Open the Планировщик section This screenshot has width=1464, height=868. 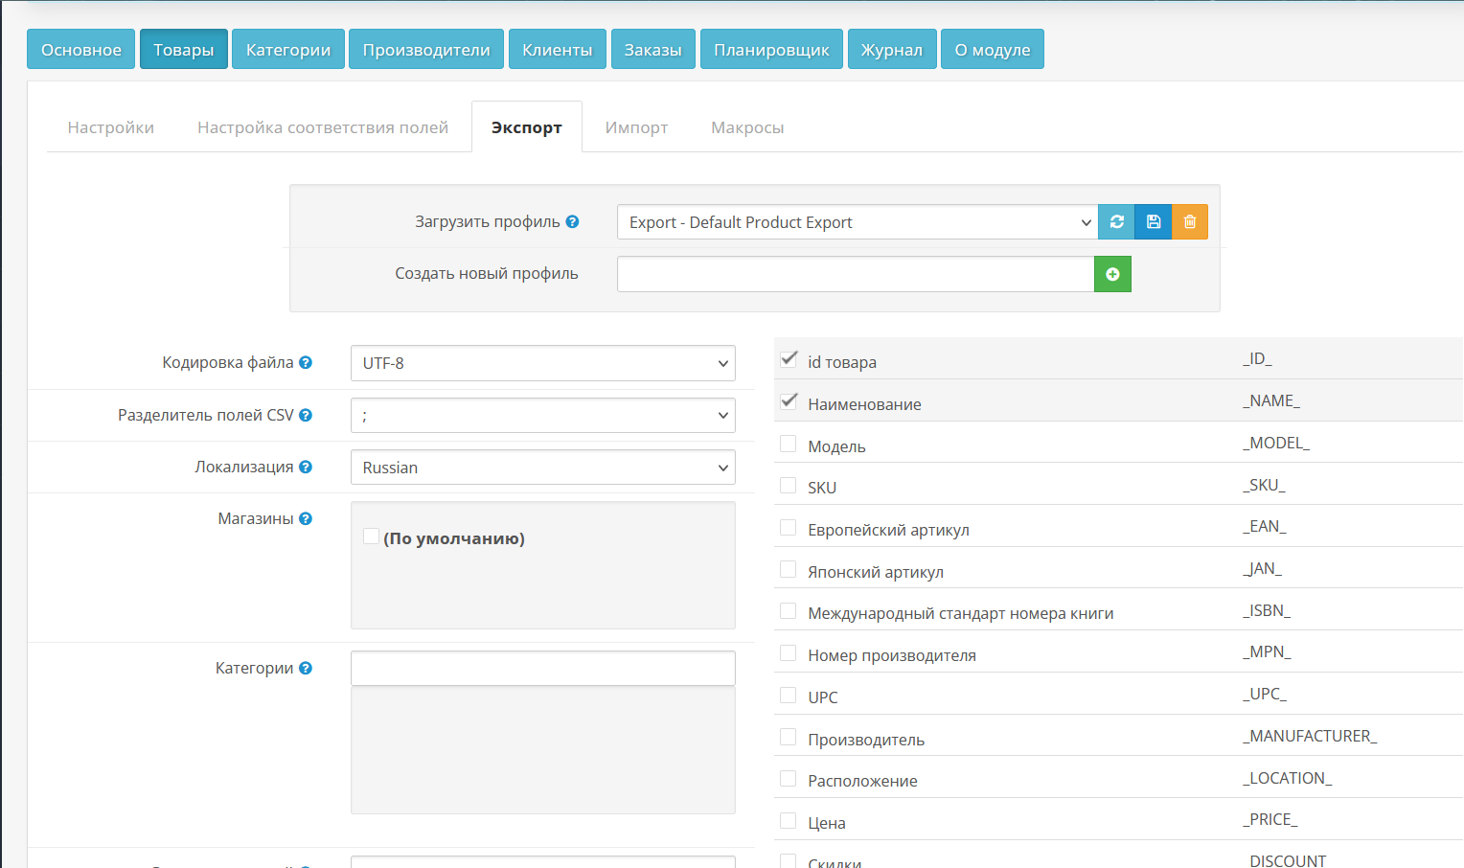point(771,48)
